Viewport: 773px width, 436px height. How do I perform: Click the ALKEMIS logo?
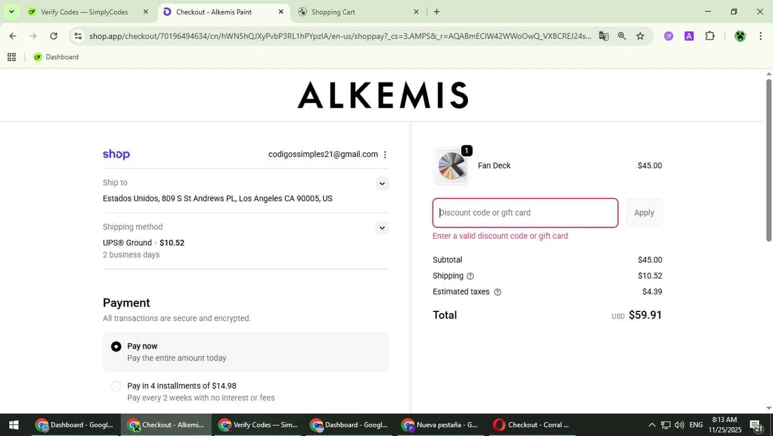coord(383,95)
